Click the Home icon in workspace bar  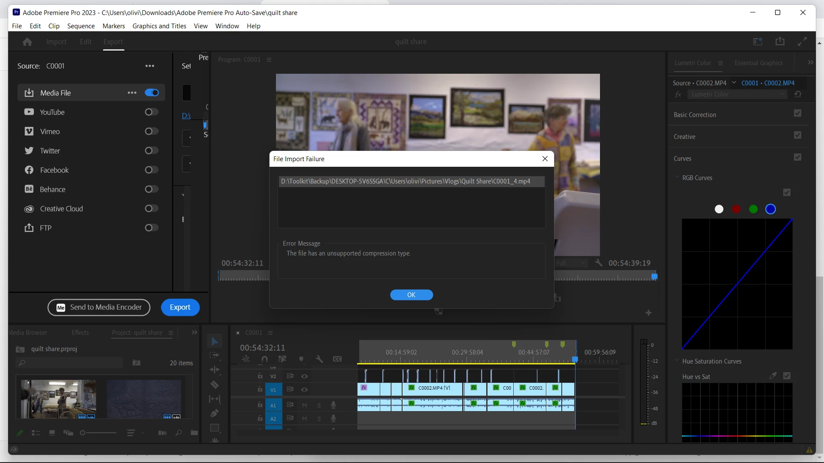[x=27, y=42]
